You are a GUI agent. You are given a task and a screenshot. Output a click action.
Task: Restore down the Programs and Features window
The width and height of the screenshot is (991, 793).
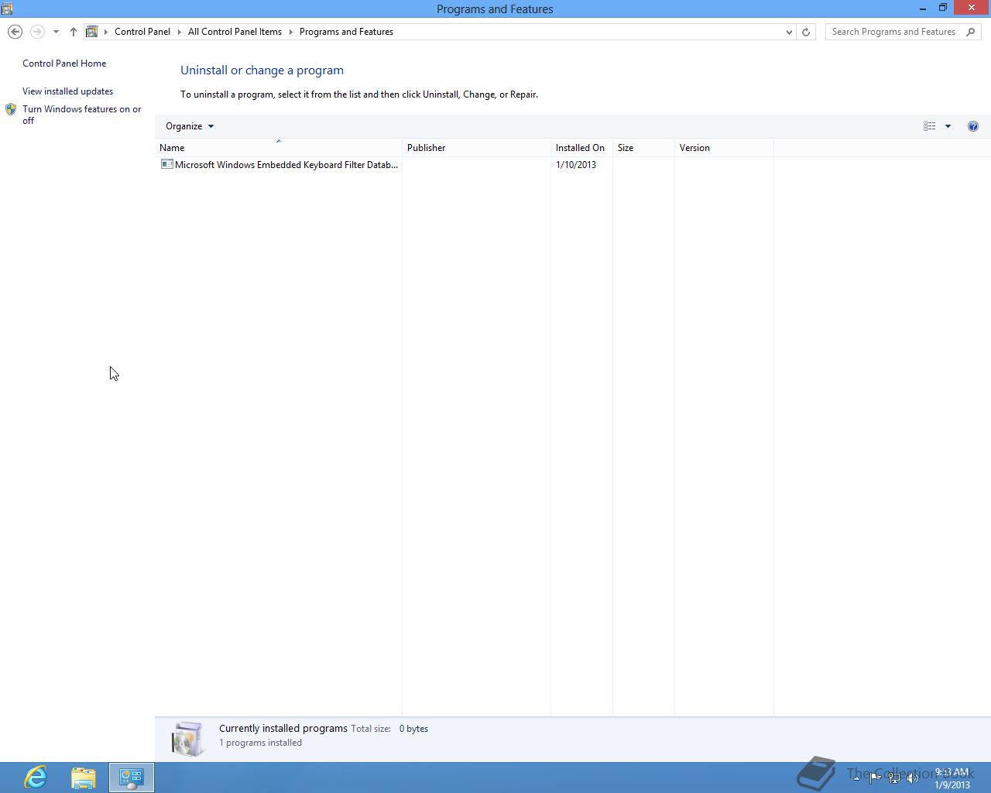(943, 9)
